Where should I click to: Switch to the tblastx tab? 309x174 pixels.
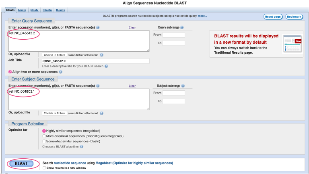click(x=60, y=10)
